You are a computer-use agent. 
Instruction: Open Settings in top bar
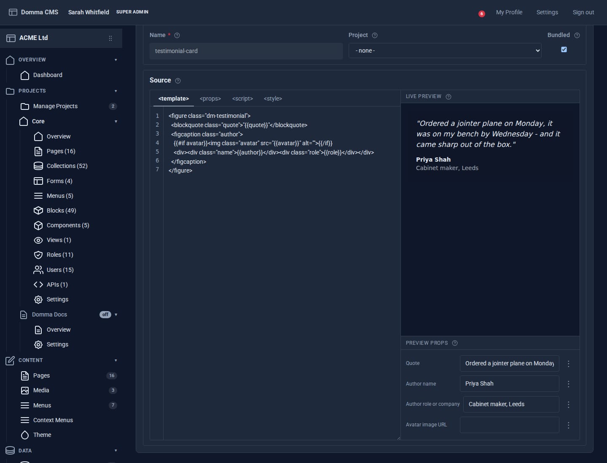547,12
